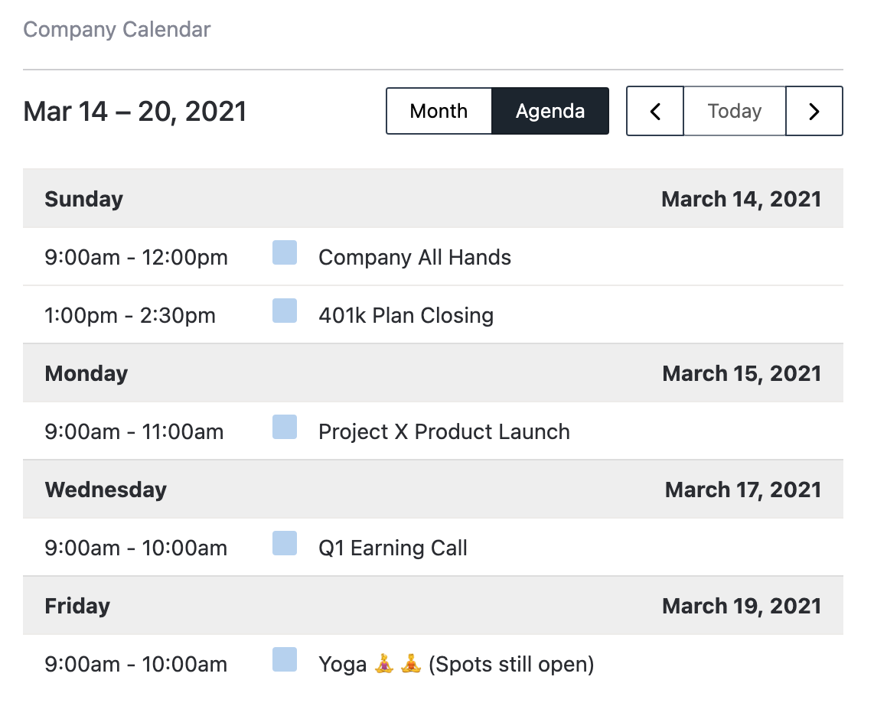The height and width of the screenshot is (719, 874).
Task: Switch to Month view
Action: pyautogui.click(x=439, y=111)
